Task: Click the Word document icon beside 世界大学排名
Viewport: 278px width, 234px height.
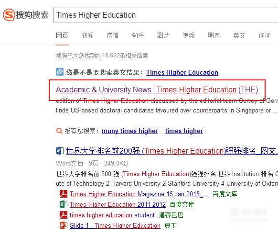Action: coord(60,151)
